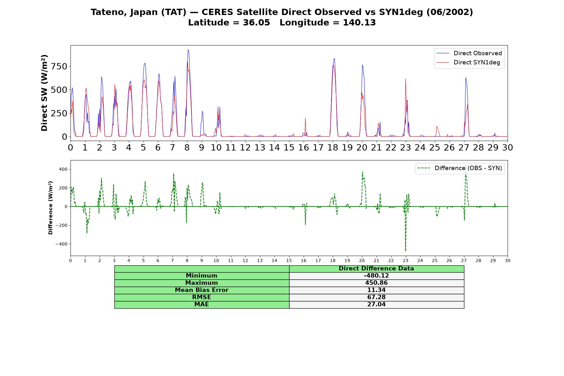Select the red Direct SYN1deg legend line
The height and width of the screenshot is (376, 564).
click(x=443, y=62)
